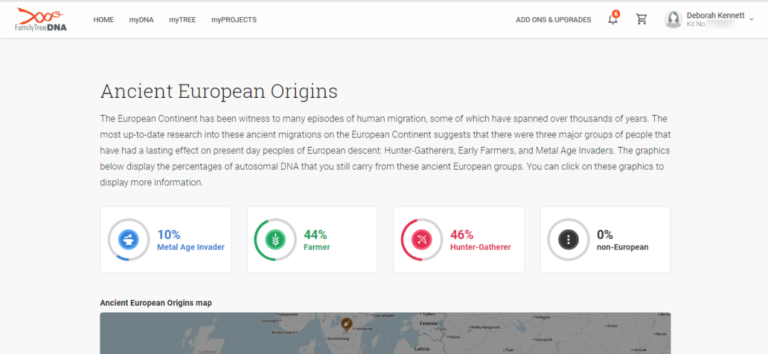
Task: Click on Estonia on the map
Action: coord(428,323)
